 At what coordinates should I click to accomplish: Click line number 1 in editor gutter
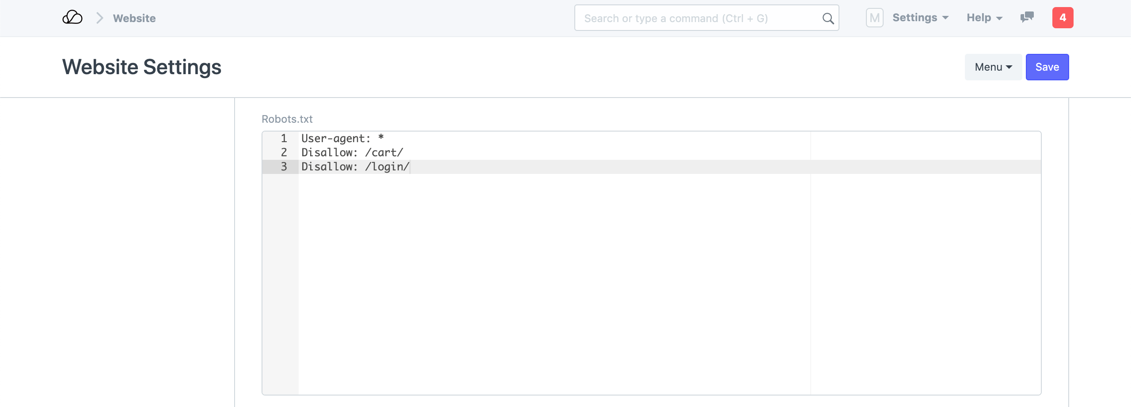(284, 139)
